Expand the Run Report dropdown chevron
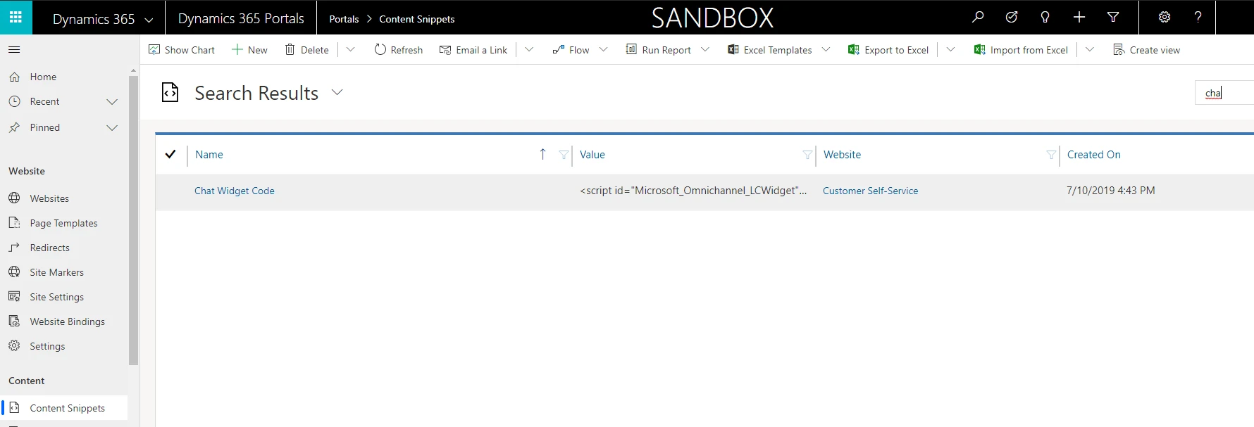This screenshot has height=427, width=1254. pos(705,49)
